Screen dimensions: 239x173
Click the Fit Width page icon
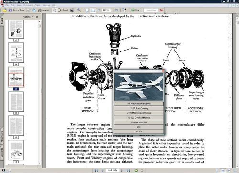(93, 10)
